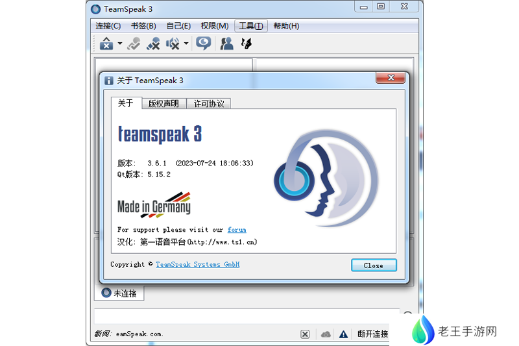The height and width of the screenshot is (346, 519).
Task: Select the 关于 tab in the About dialog
Action: pyautogui.click(x=126, y=103)
